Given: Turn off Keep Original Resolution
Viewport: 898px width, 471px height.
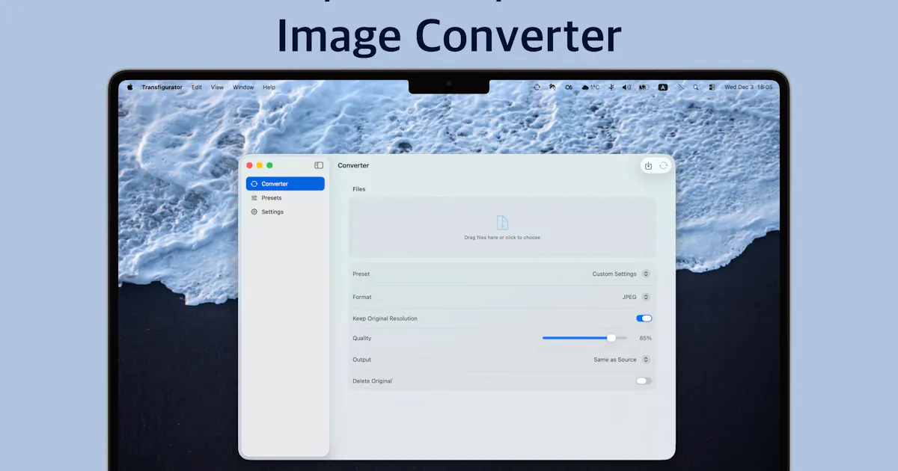Looking at the screenshot, I should click(x=644, y=318).
